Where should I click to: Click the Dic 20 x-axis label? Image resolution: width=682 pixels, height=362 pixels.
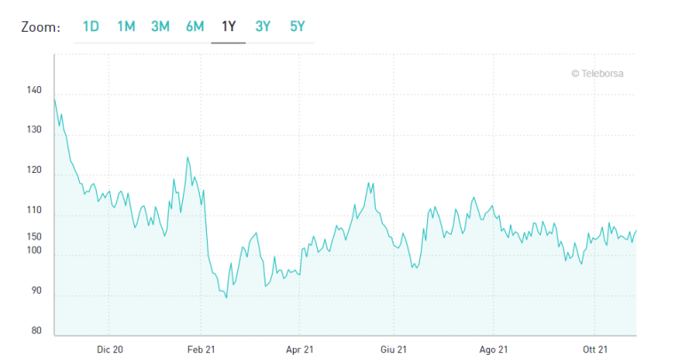pos(110,350)
